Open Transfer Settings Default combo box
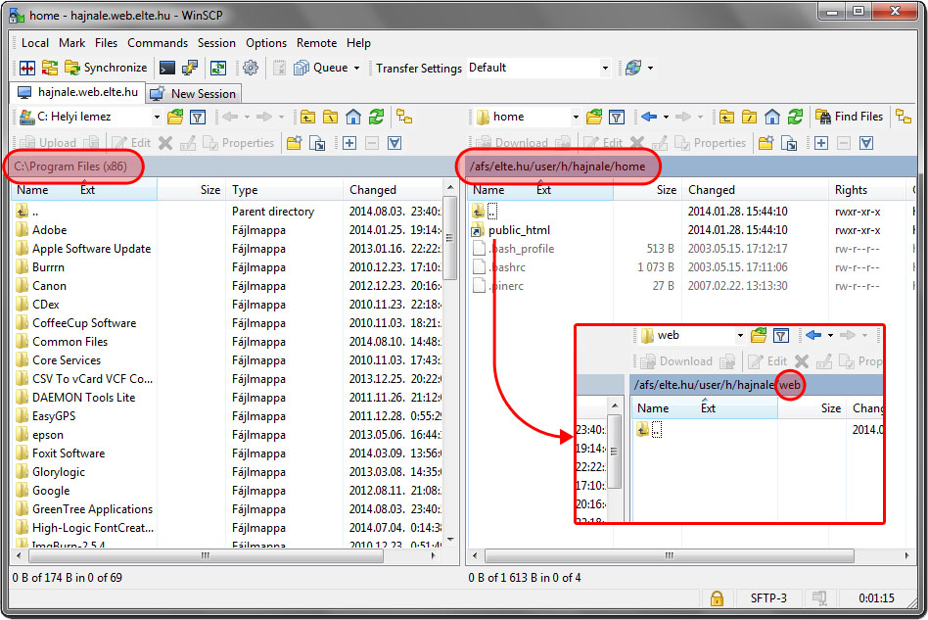Screen dimensions: 928x620 pyautogui.click(x=538, y=69)
